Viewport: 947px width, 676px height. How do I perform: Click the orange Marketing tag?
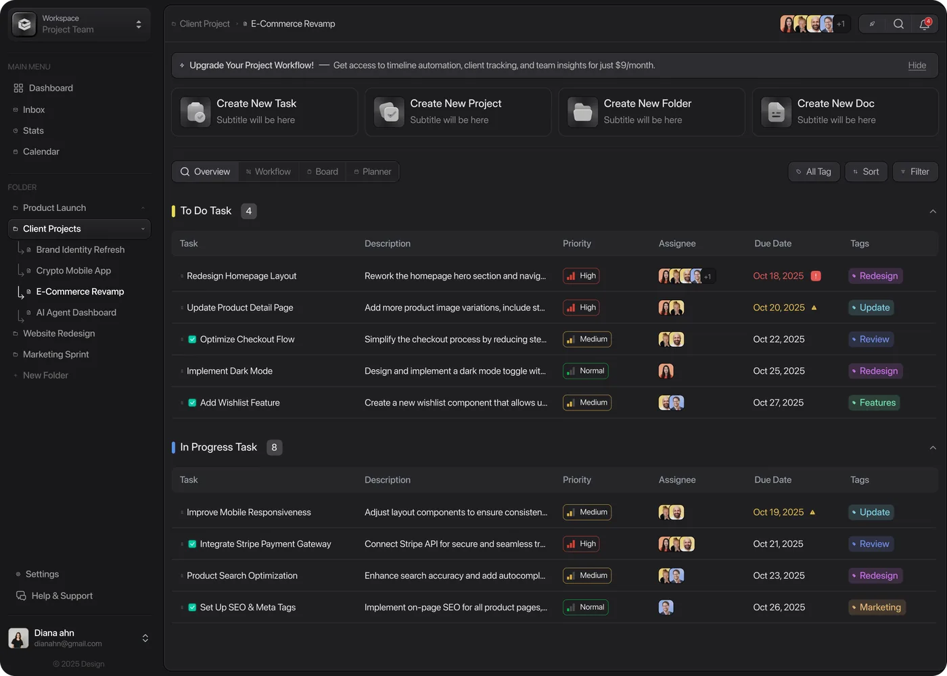pyautogui.click(x=877, y=608)
